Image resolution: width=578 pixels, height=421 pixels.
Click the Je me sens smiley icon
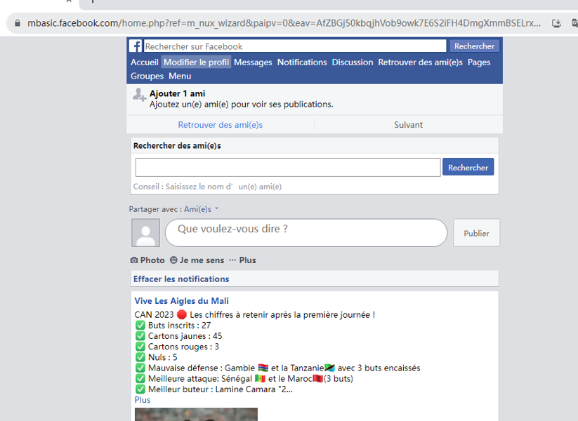click(x=173, y=260)
